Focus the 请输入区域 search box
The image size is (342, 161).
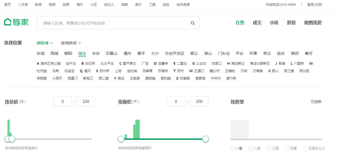point(118,23)
